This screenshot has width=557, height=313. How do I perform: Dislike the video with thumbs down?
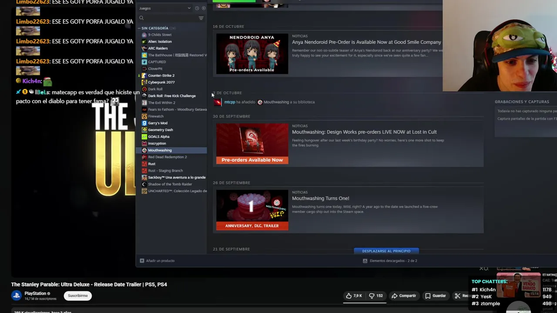tap(376, 296)
